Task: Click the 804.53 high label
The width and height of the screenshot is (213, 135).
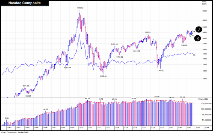Action: [26, 86]
